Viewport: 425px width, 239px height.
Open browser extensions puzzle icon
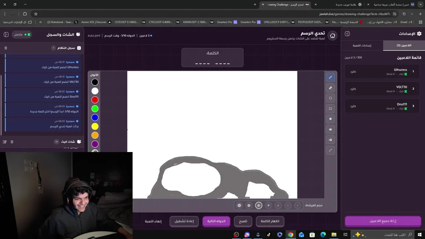tap(25, 14)
